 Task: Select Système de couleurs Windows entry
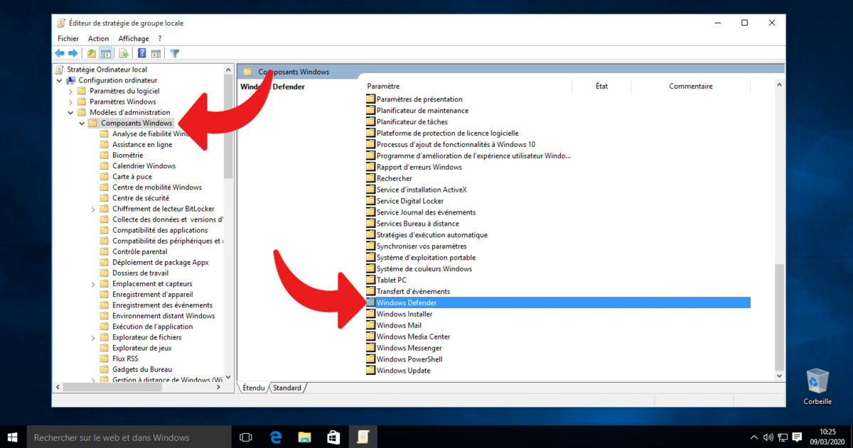[x=424, y=268]
